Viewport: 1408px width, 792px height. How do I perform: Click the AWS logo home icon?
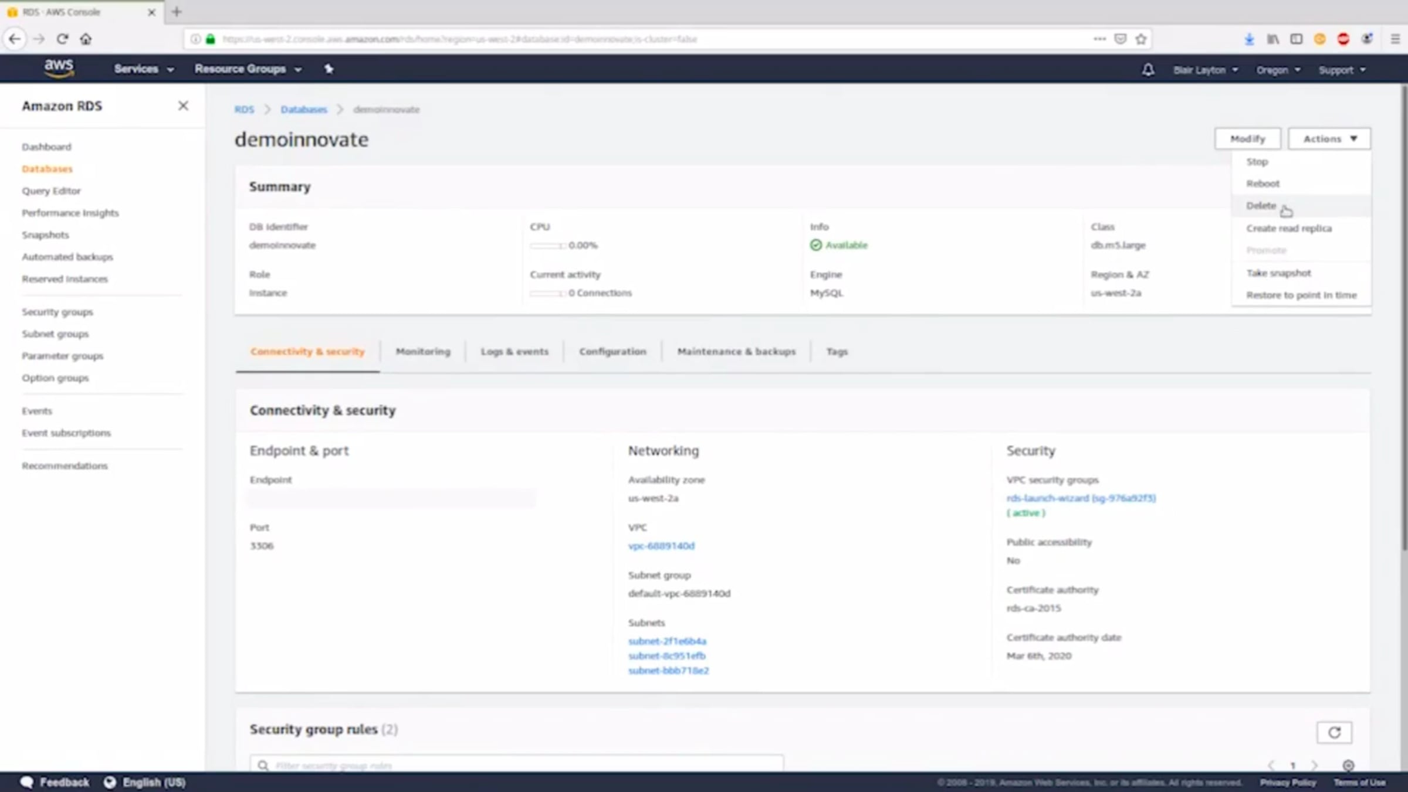coord(59,69)
